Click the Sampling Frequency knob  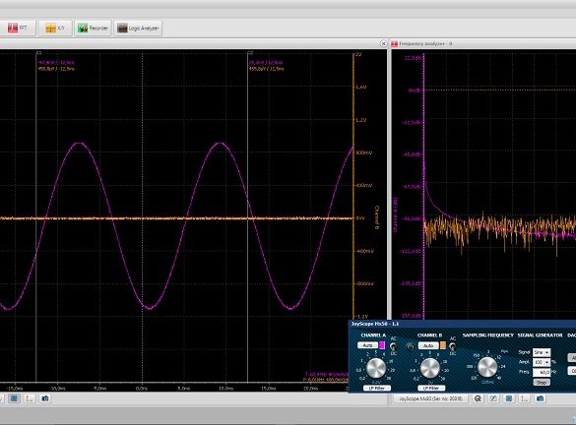coord(487,367)
